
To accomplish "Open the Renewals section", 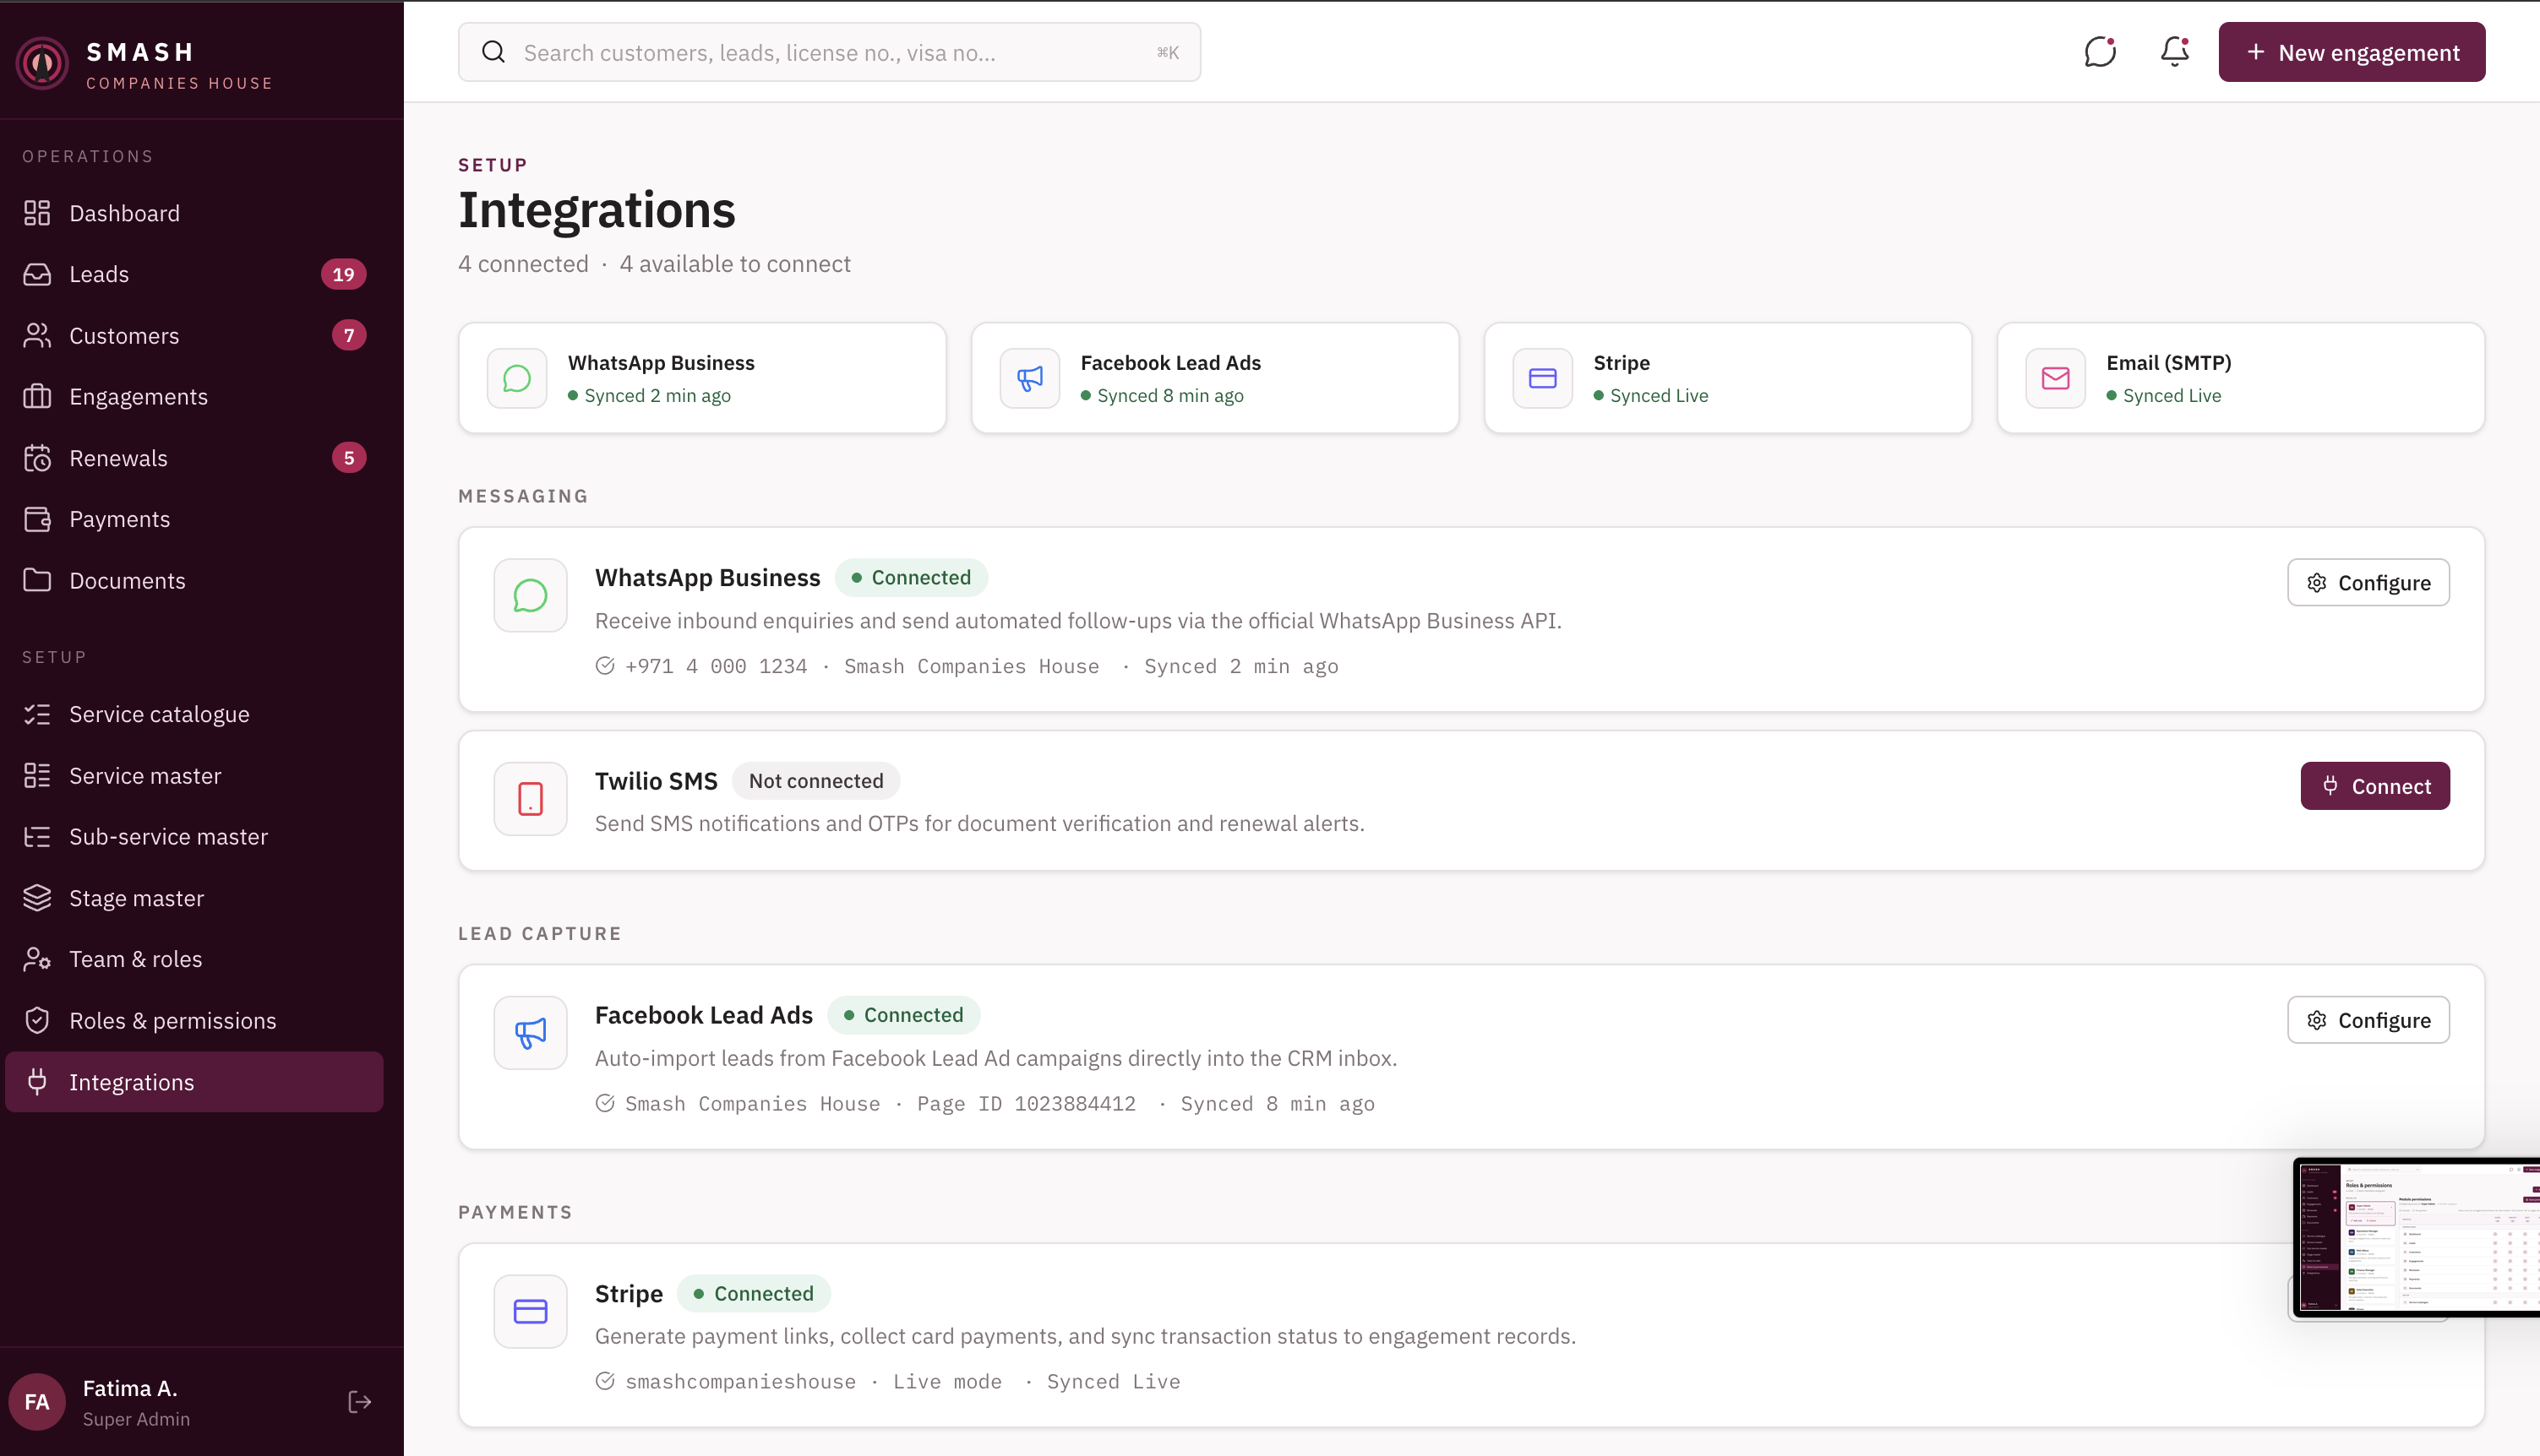I will (x=194, y=458).
